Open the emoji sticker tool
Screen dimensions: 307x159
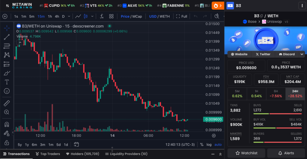pyautogui.click(x=7, y=91)
